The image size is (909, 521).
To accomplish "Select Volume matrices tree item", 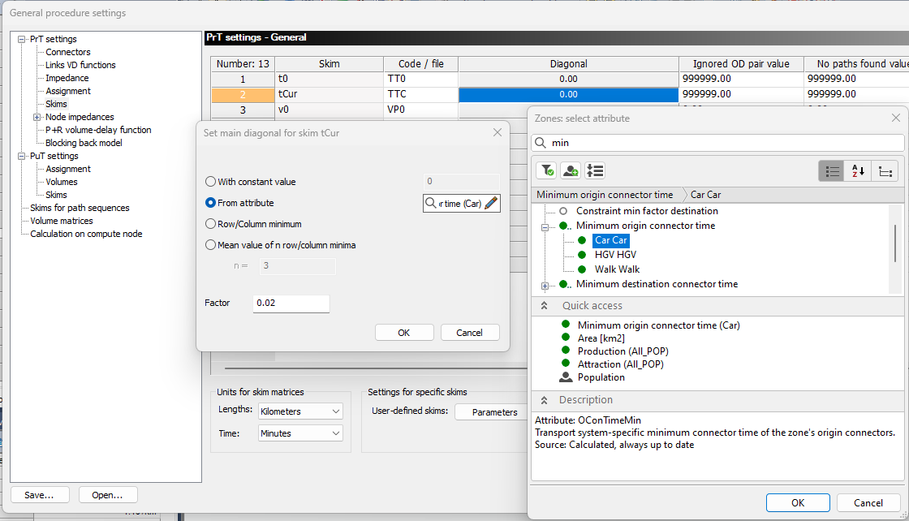I will click(62, 221).
